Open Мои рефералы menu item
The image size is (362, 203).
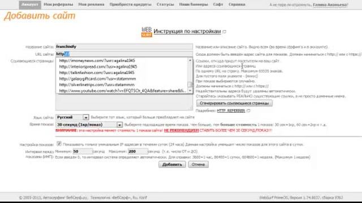58,5
